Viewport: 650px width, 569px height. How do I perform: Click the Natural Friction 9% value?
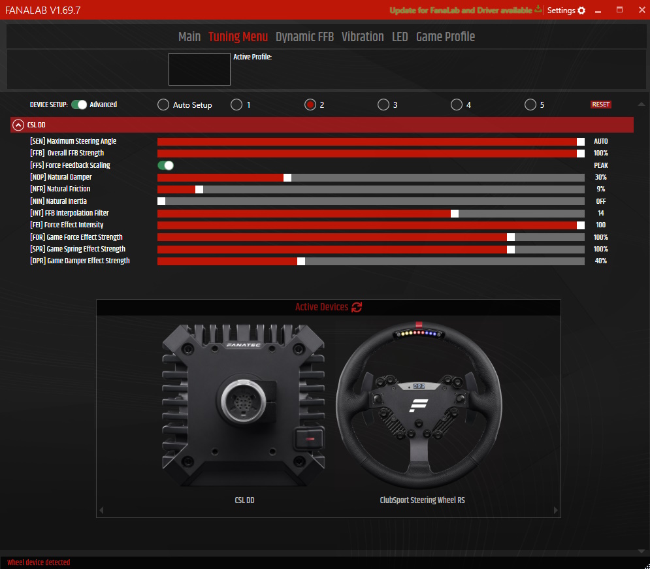[600, 189]
